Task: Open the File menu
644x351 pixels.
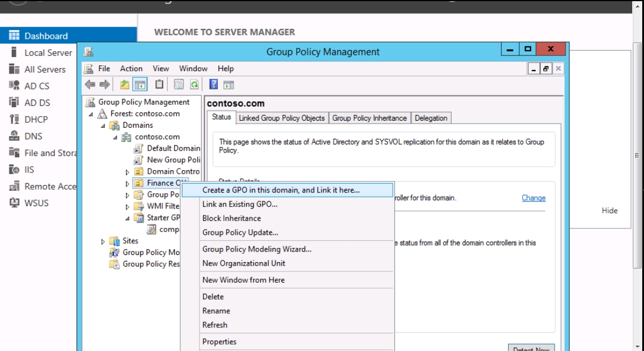Action: (104, 69)
